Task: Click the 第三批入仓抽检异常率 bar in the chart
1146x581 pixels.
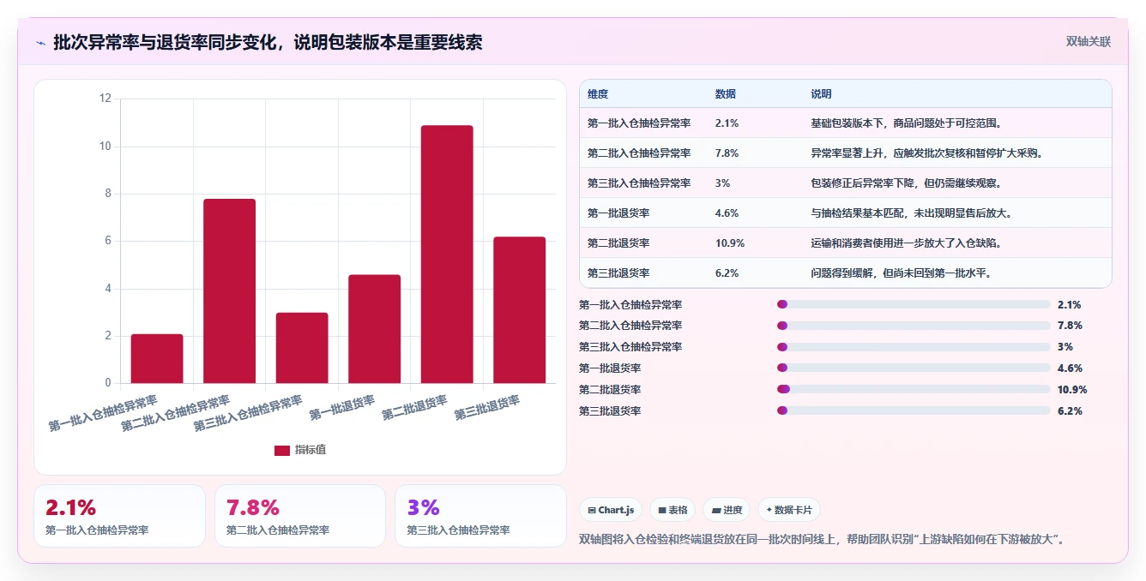Action: coord(302,348)
